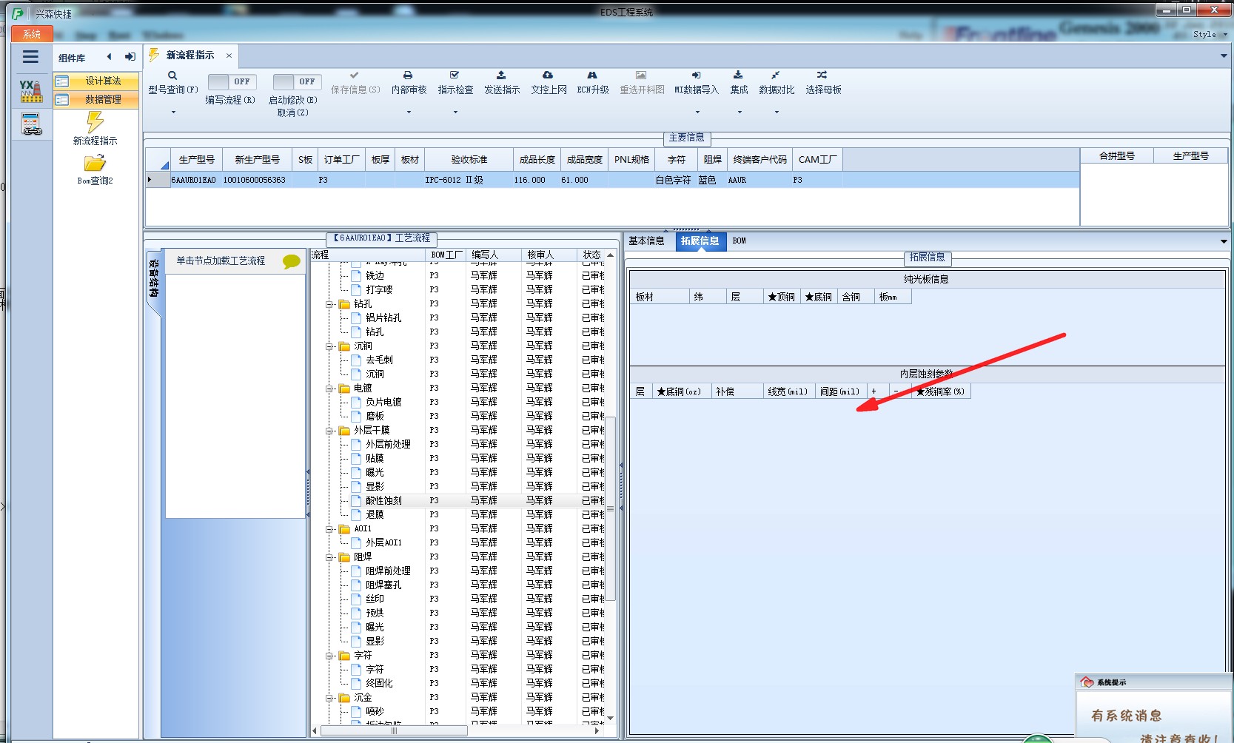Toggle the 启动修改(E) OFF switch
The height and width of the screenshot is (743, 1234).
[x=297, y=81]
